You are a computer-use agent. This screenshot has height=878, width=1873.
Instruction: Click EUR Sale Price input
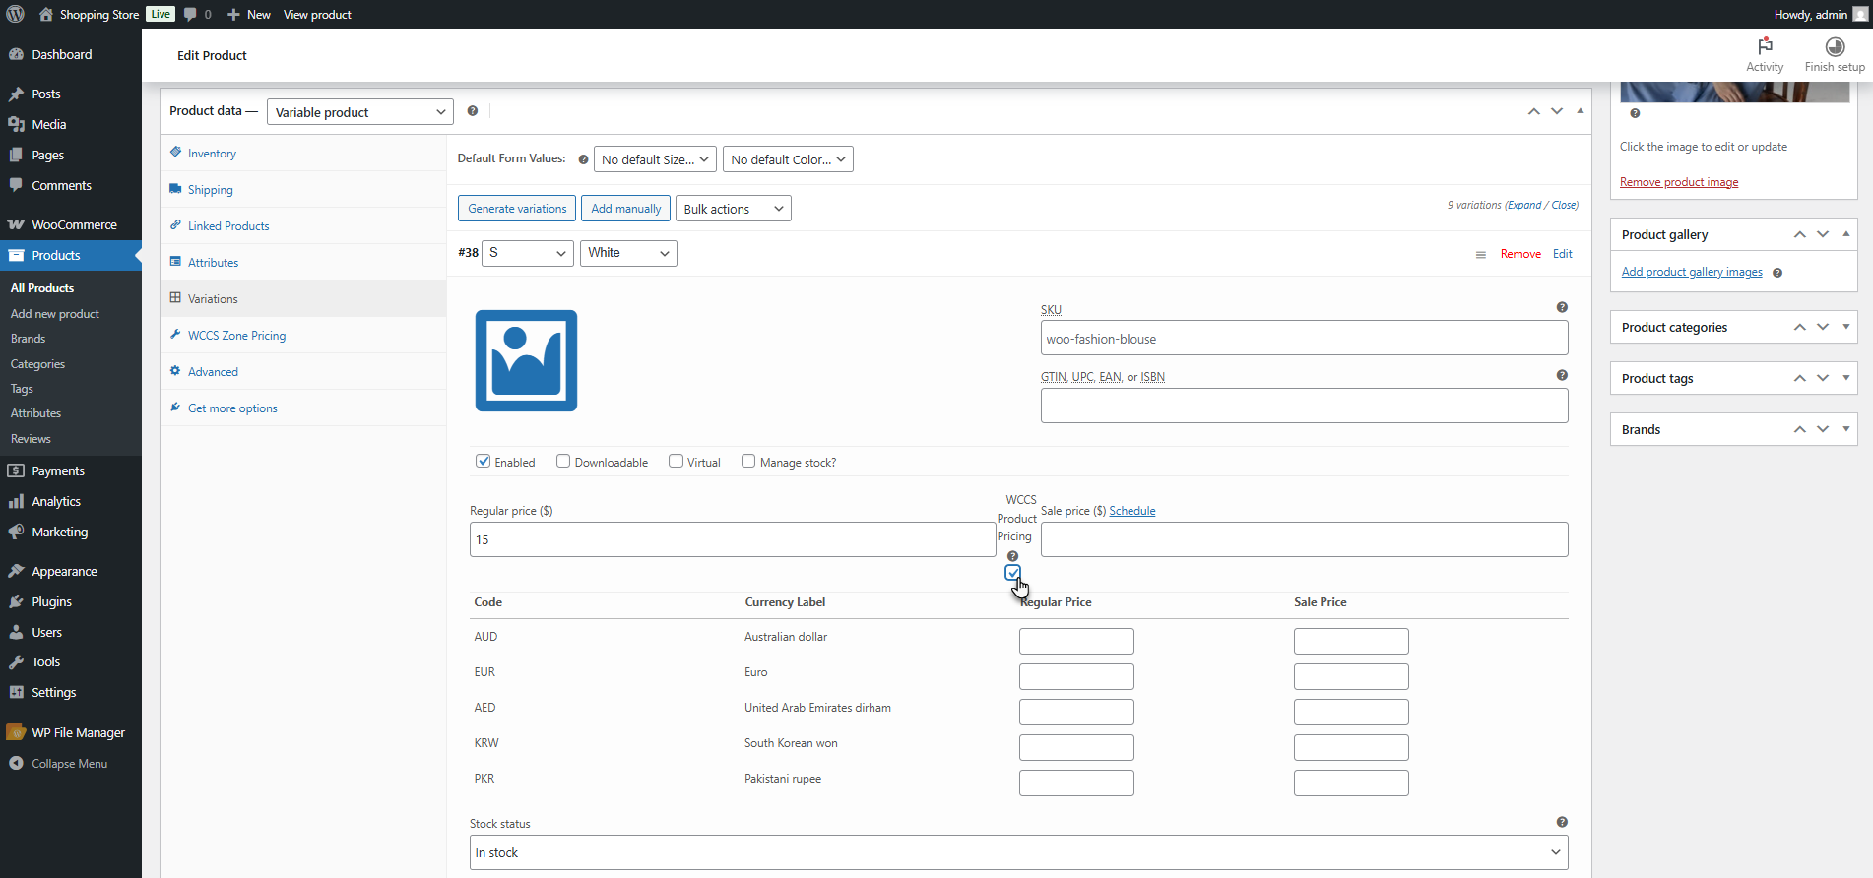tap(1351, 676)
